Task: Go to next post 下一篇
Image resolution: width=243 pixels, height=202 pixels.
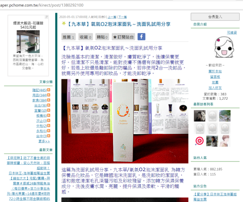Action: [x=122, y=17]
